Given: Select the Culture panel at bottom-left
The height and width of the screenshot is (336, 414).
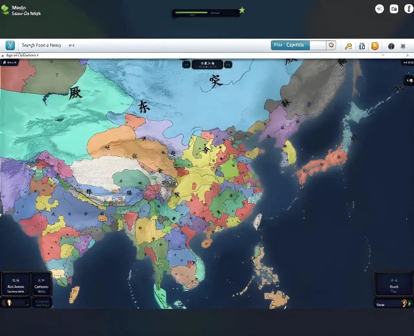Looking at the screenshot, I should coord(42,284).
